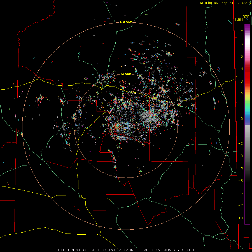
Task: Click the -3 value on the scale
Action: [x=241, y=156]
